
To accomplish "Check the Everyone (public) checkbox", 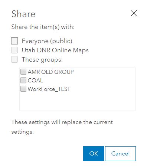I will [14, 41].
